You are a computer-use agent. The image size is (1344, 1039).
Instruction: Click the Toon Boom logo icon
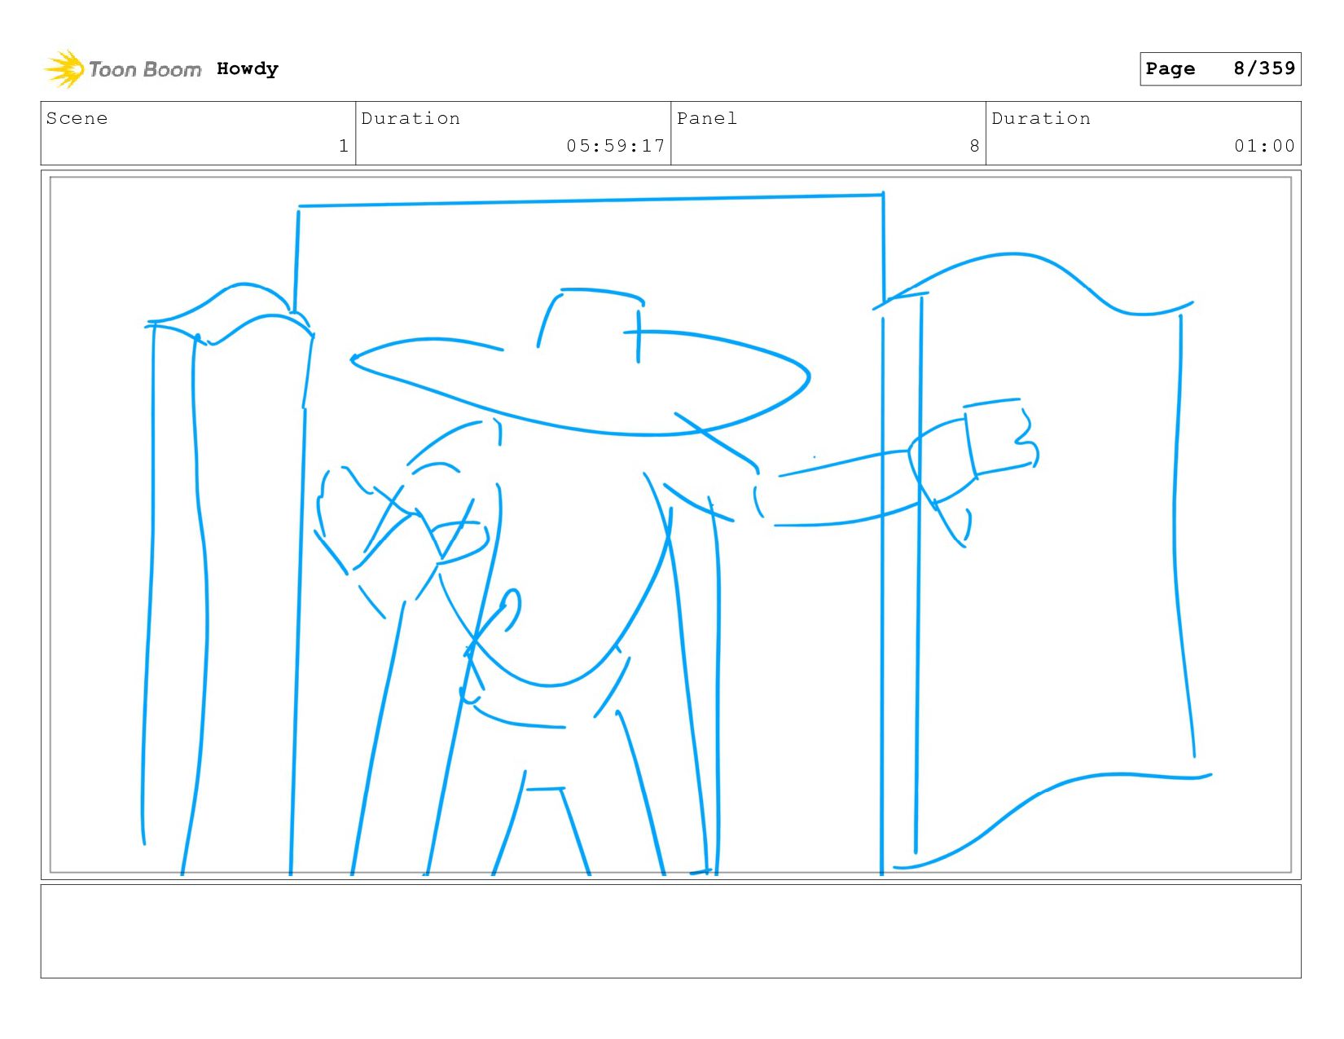click(64, 68)
